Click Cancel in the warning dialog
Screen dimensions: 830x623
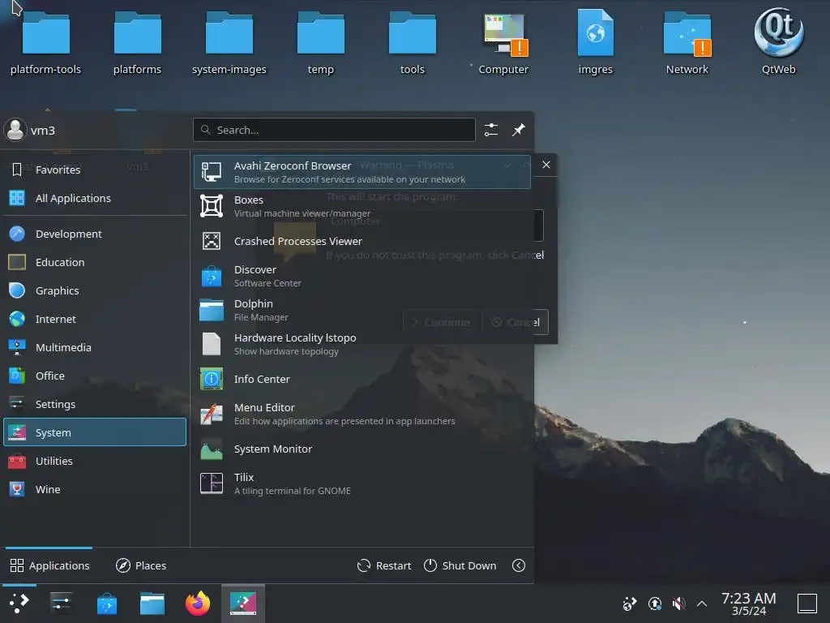click(516, 322)
